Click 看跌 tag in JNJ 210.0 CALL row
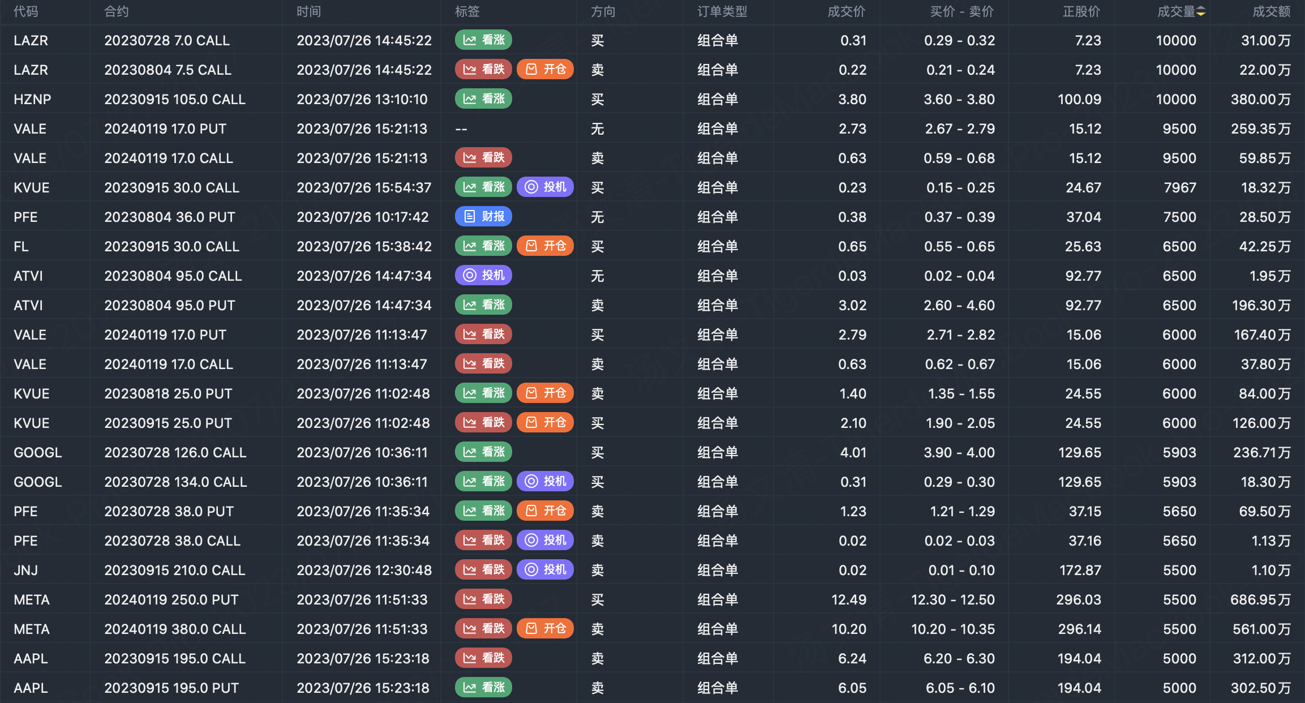Viewport: 1305px width, 703px height. tap(483, 569)
